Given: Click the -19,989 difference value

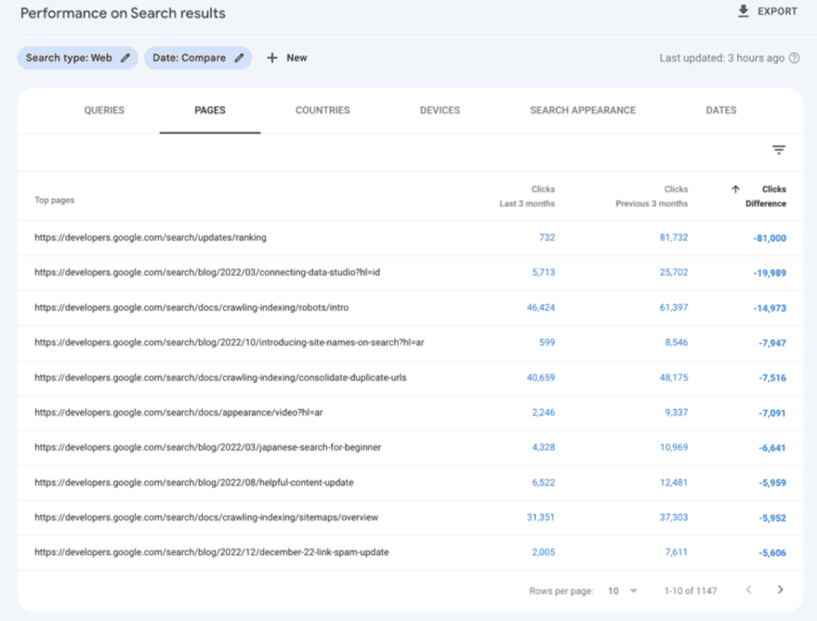Looking at the screenshot, I should 770,273.
